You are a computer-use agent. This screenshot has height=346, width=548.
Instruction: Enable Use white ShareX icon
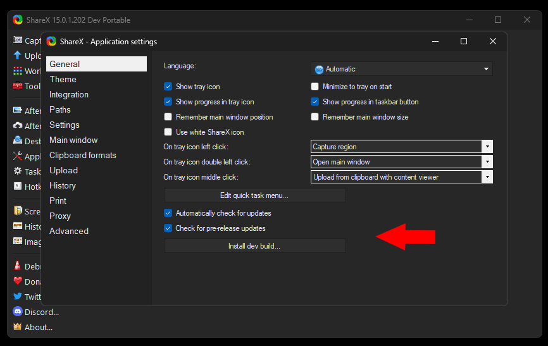168,132
